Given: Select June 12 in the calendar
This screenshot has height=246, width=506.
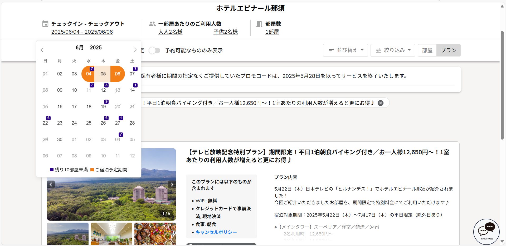Looking at the screenshot, I should [x=103, y=90].
